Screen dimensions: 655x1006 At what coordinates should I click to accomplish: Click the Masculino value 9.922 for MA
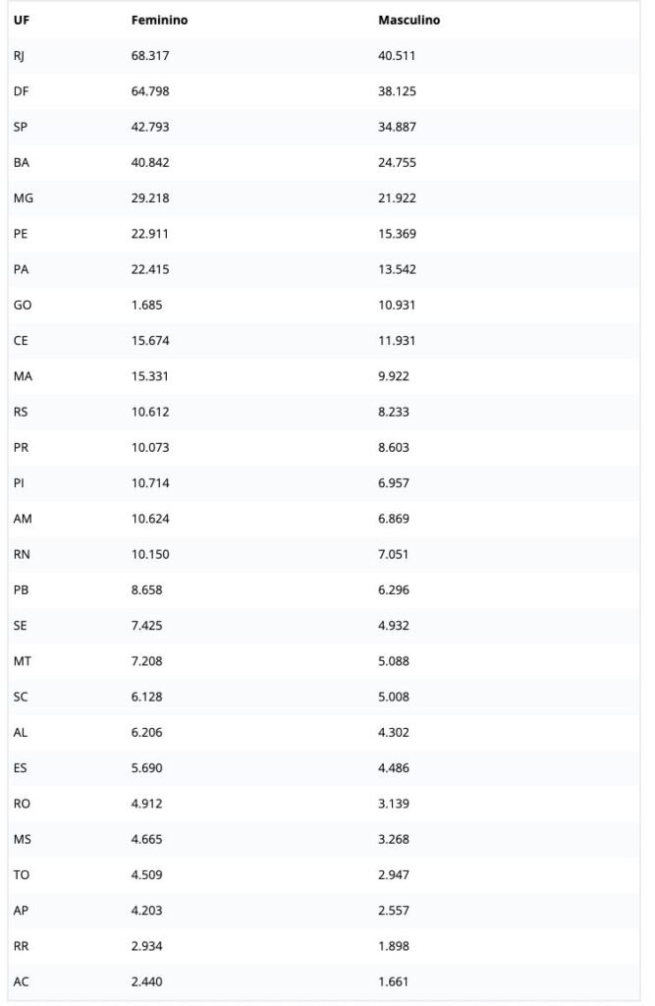pyautogui.click(x=394, y=375)
